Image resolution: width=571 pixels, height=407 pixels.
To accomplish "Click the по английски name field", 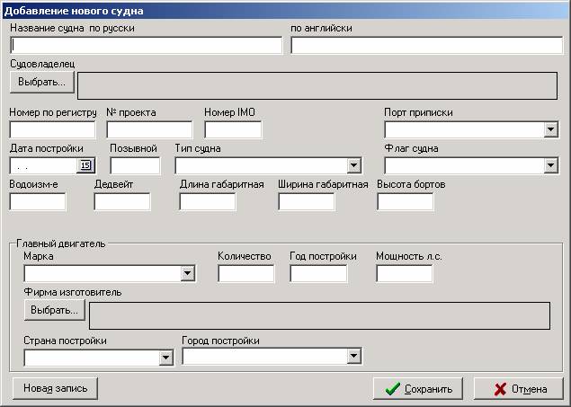I will pos(427,45).
